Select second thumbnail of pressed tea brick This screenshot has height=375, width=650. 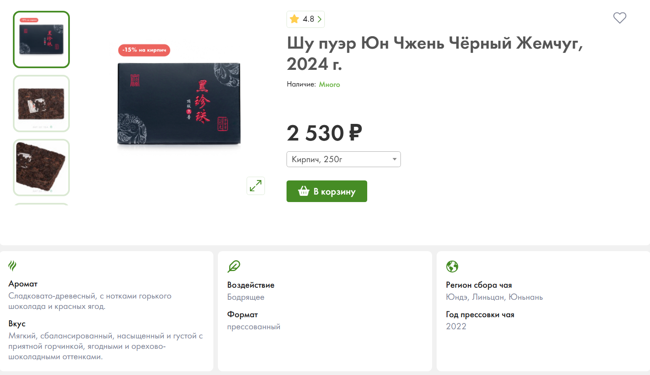point(41,104)
